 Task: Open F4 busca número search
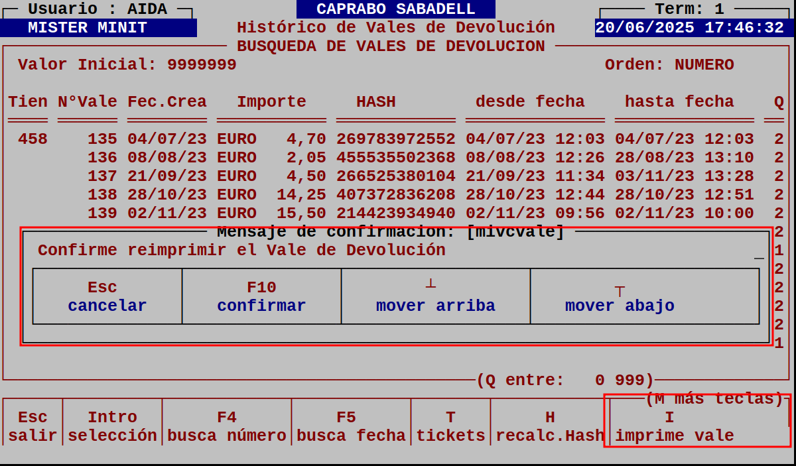point(227,426)
